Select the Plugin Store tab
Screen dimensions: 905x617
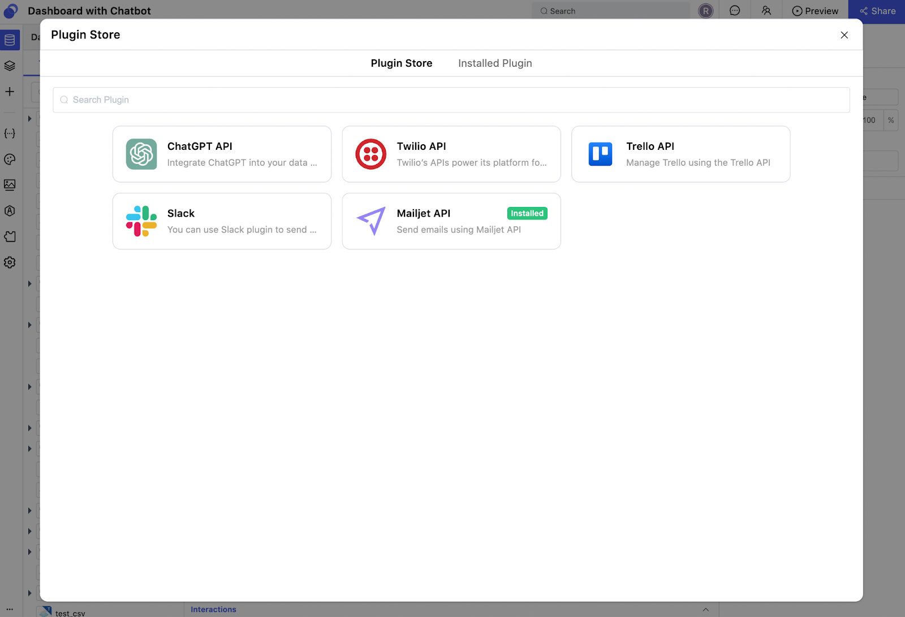tap(402, 63)
